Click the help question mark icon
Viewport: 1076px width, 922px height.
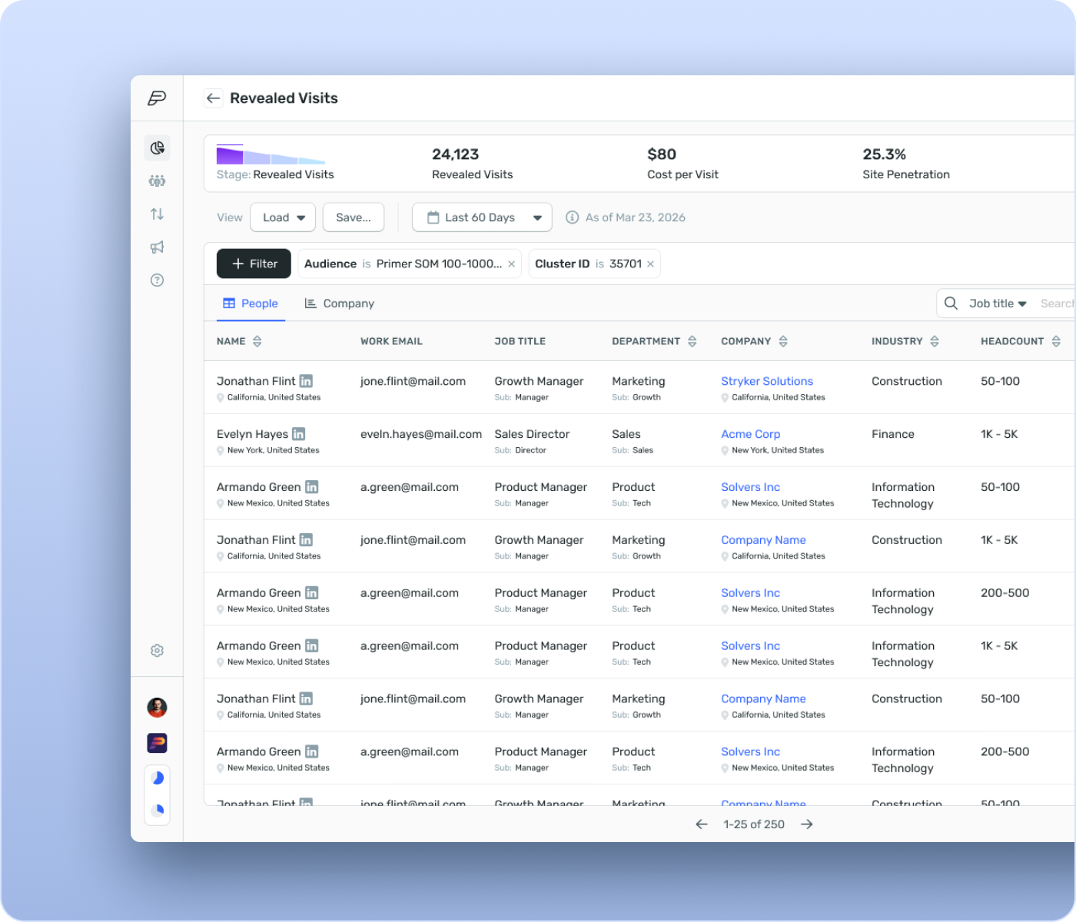(x=157, y=280)
